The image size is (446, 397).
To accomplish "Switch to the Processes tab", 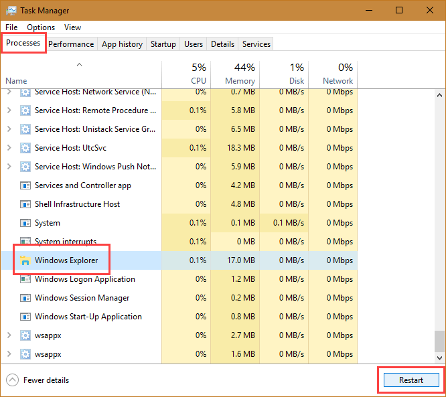I will [23, 43].
